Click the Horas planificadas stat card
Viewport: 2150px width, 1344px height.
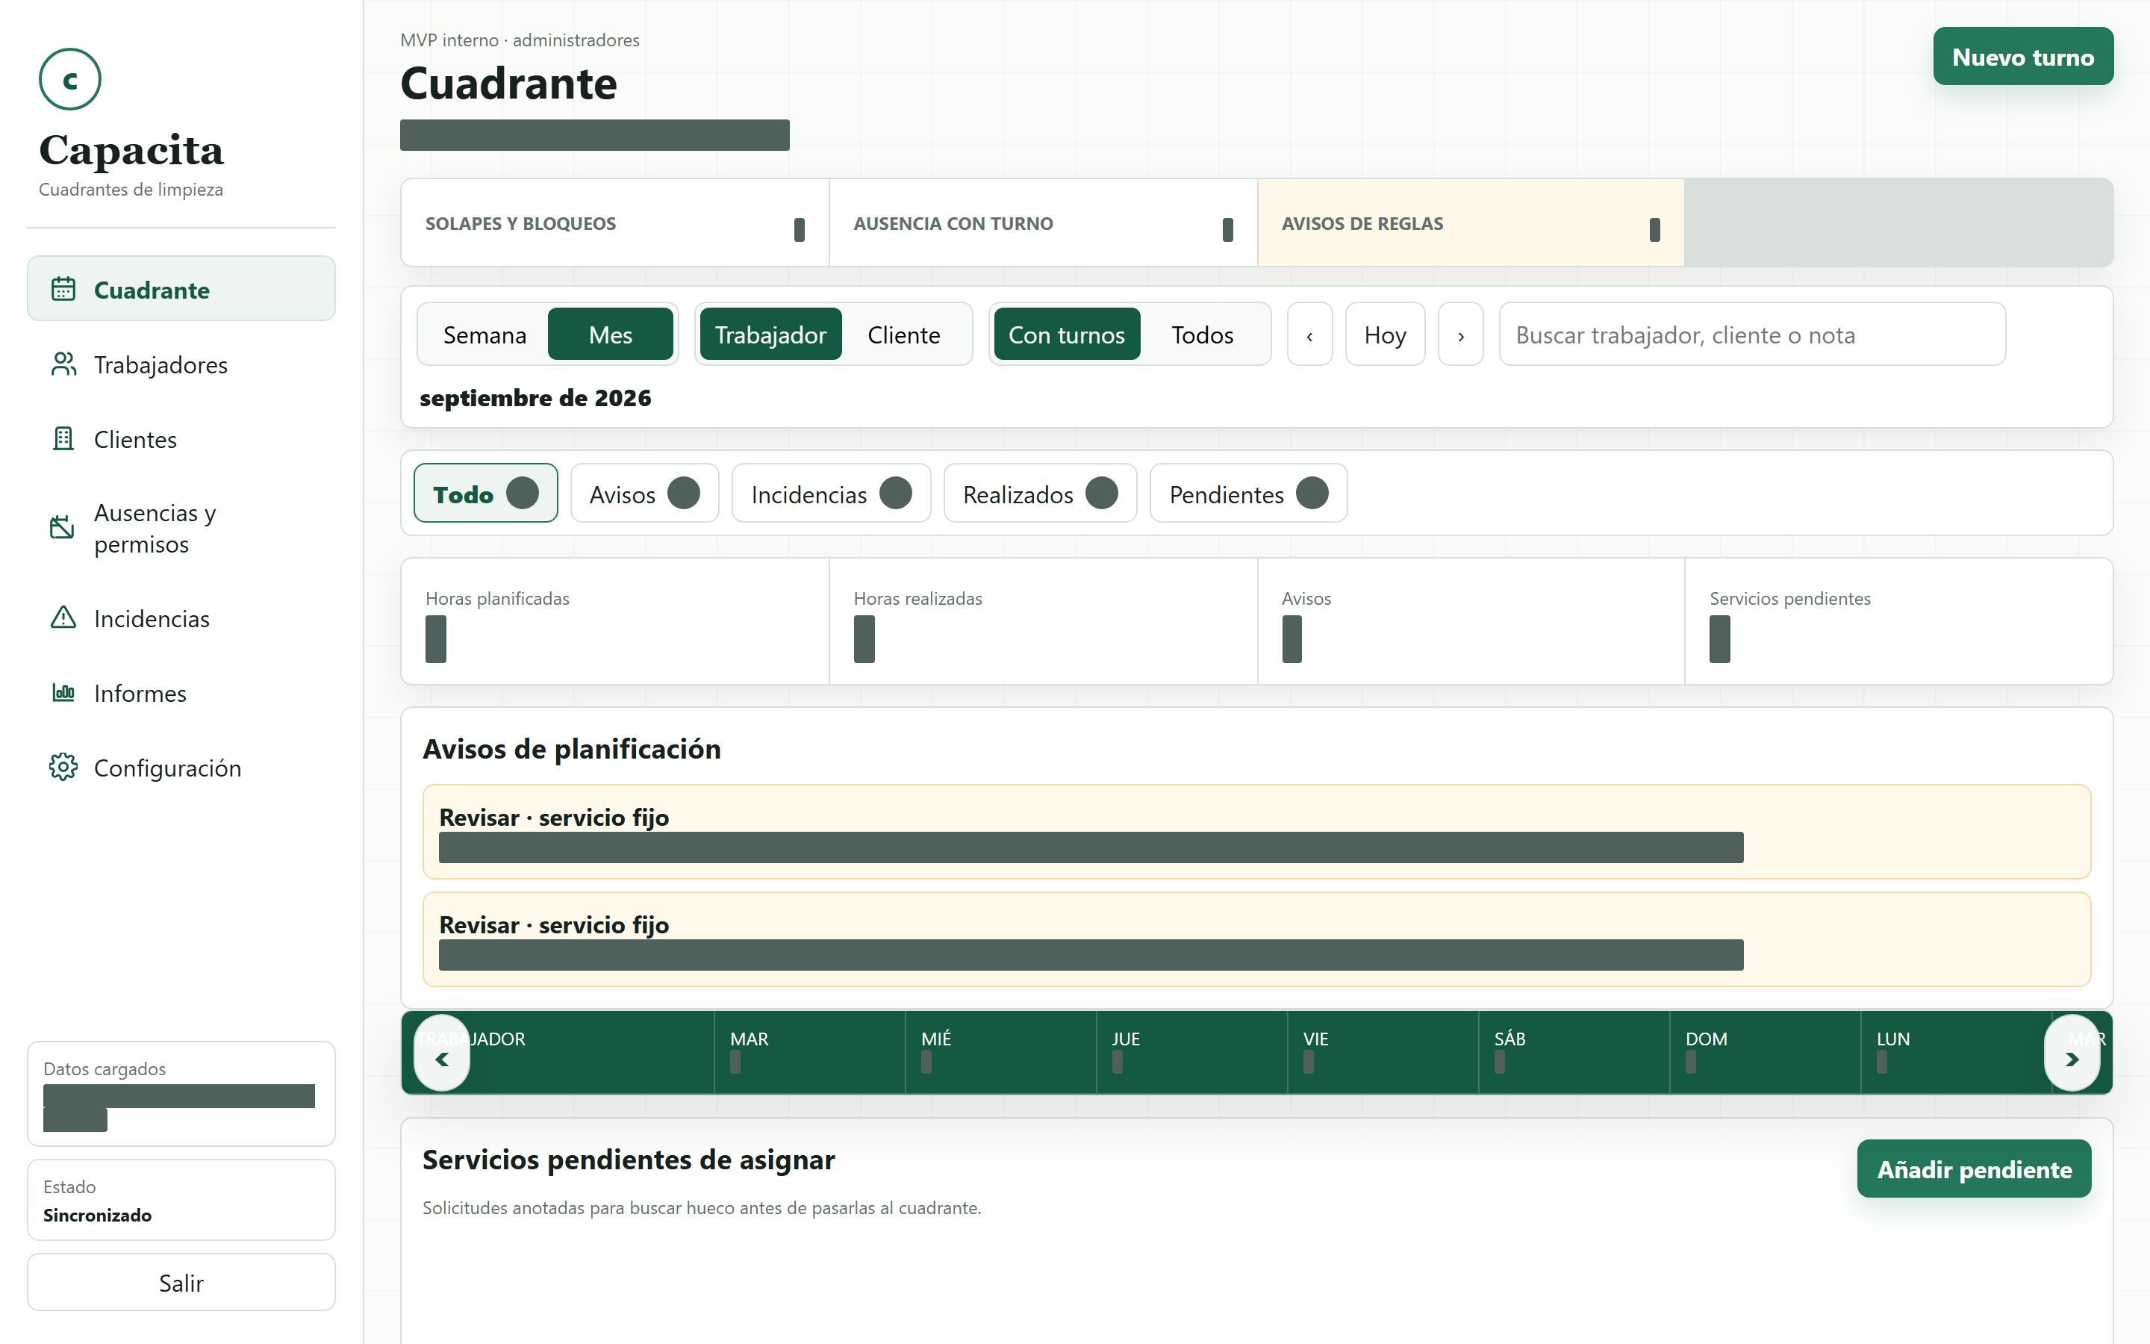point(615,621)
